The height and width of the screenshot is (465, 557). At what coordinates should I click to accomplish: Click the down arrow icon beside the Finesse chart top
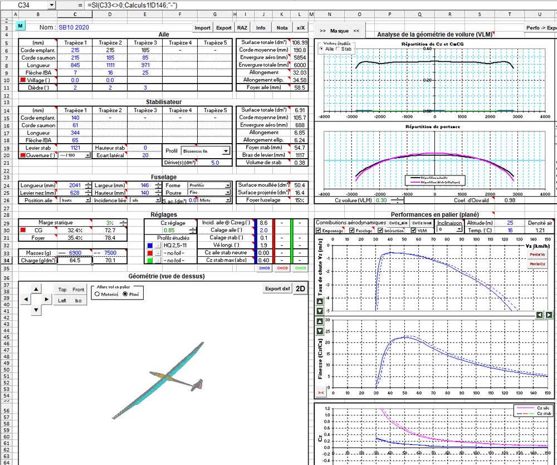(320, 331)
